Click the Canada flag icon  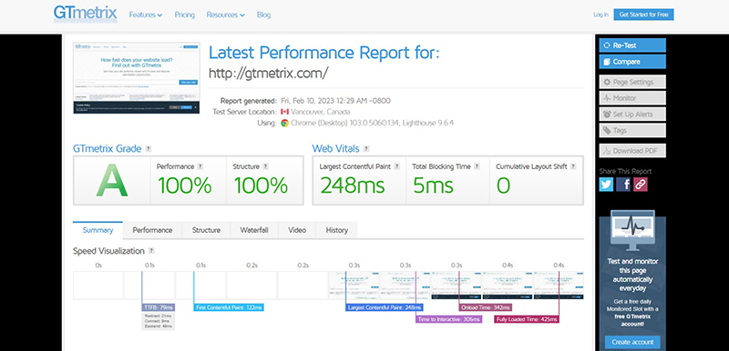[285, 112]
